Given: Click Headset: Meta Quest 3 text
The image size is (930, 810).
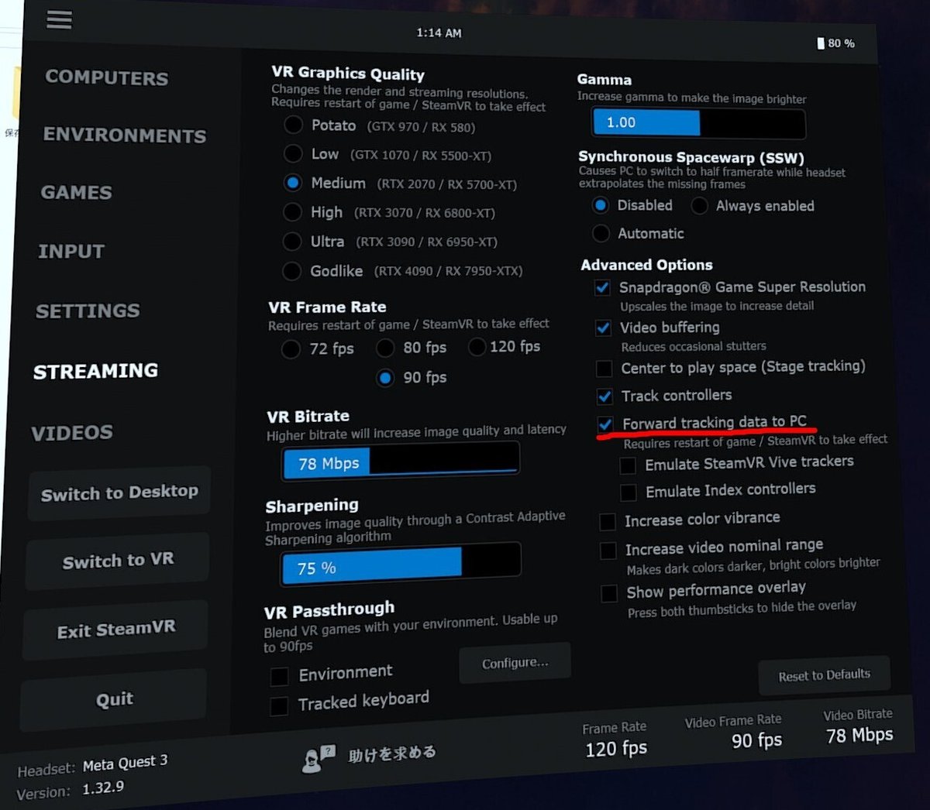Looking at the screenshot, I should click(93, 764).
